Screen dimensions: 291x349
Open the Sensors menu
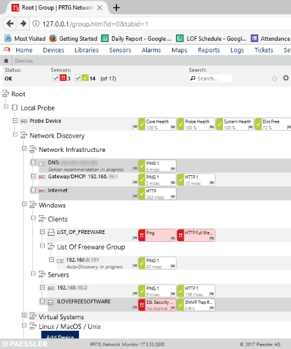[x=120, y=50]
